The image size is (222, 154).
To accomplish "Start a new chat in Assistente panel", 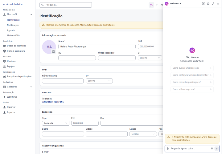I will (x=203, y=4).
